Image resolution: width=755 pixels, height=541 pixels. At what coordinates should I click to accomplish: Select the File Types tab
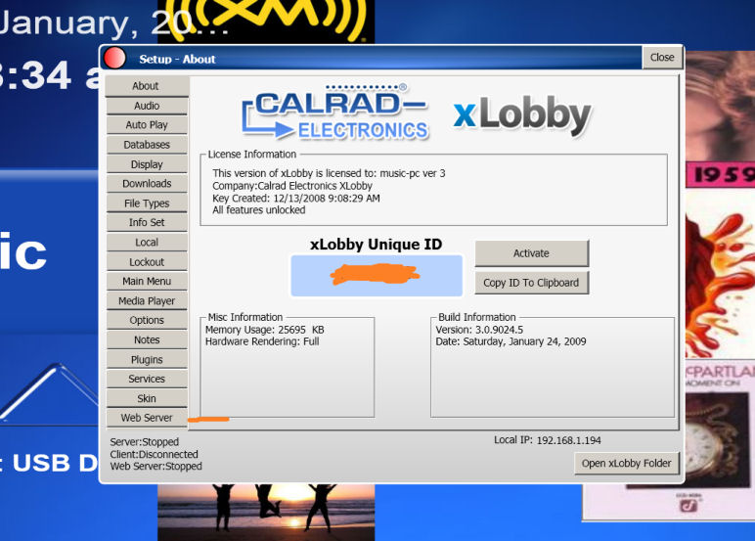click(146, 203)
